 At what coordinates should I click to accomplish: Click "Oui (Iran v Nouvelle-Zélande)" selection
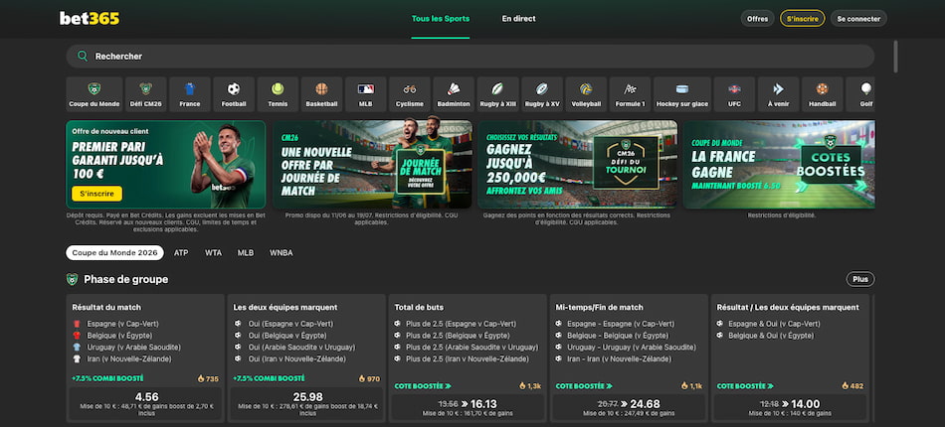point(297,359)
